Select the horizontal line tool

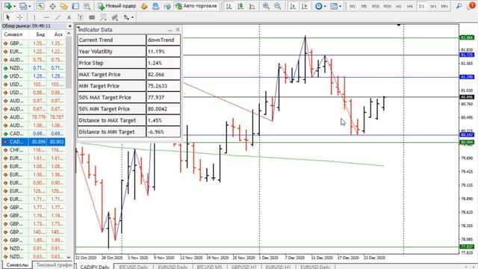(x=46, y=17)
